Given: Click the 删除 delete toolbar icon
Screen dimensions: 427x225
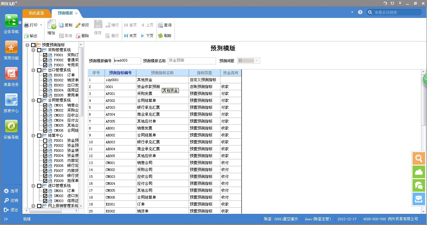Looking at the screenshot, I should coord(78,36).
